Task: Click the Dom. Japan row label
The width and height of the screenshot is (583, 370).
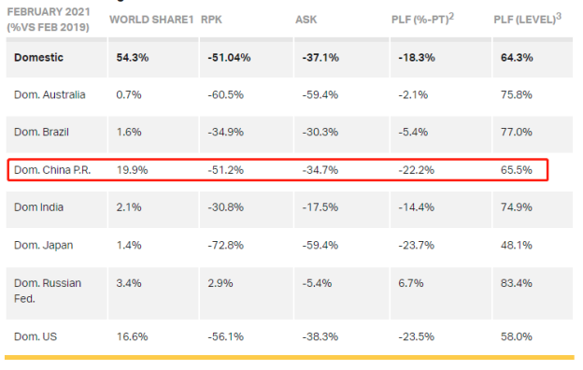Action: [x=44, y=246]
